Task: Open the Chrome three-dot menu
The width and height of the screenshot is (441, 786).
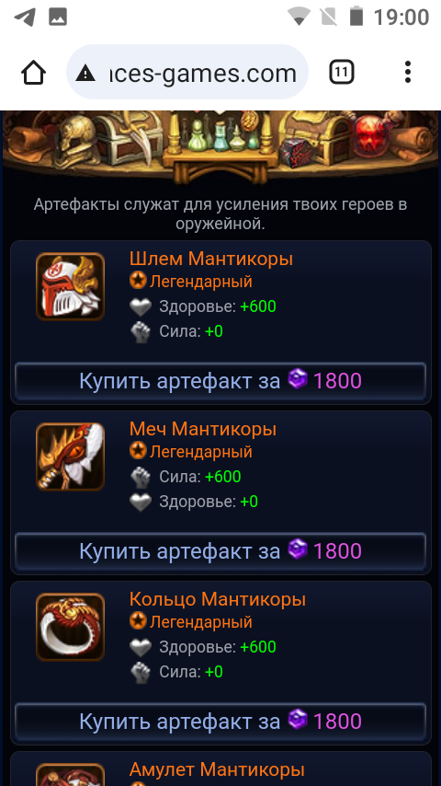Action: click(x=408, y=72)
